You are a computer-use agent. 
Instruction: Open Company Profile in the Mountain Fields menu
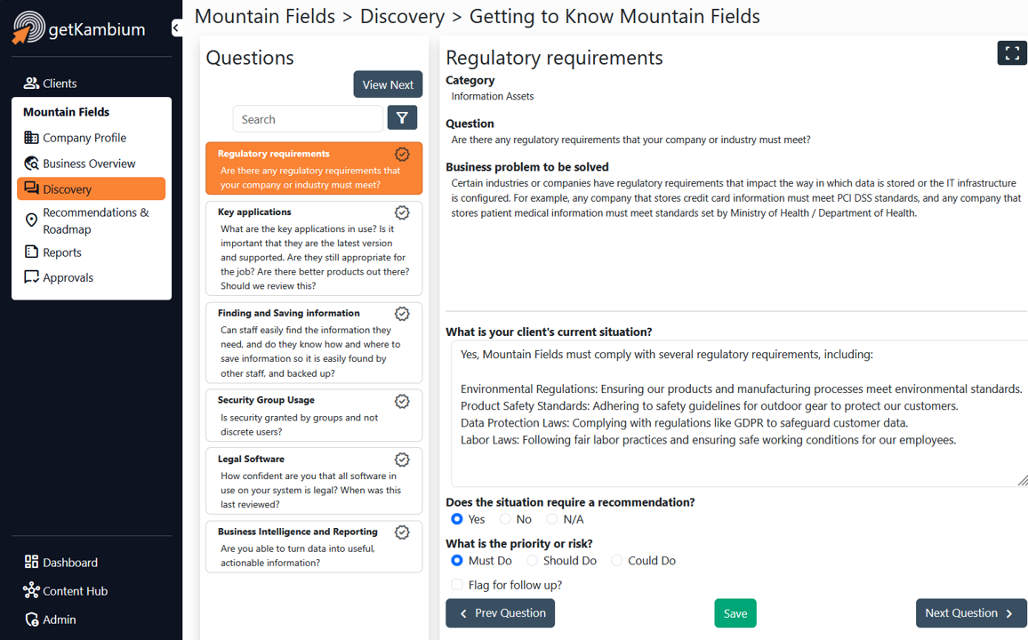76,138
